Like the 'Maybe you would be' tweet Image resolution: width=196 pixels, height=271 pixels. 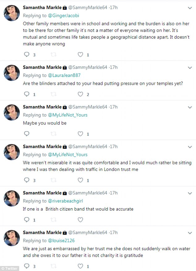pyautogui.click(x=80, y=133)
